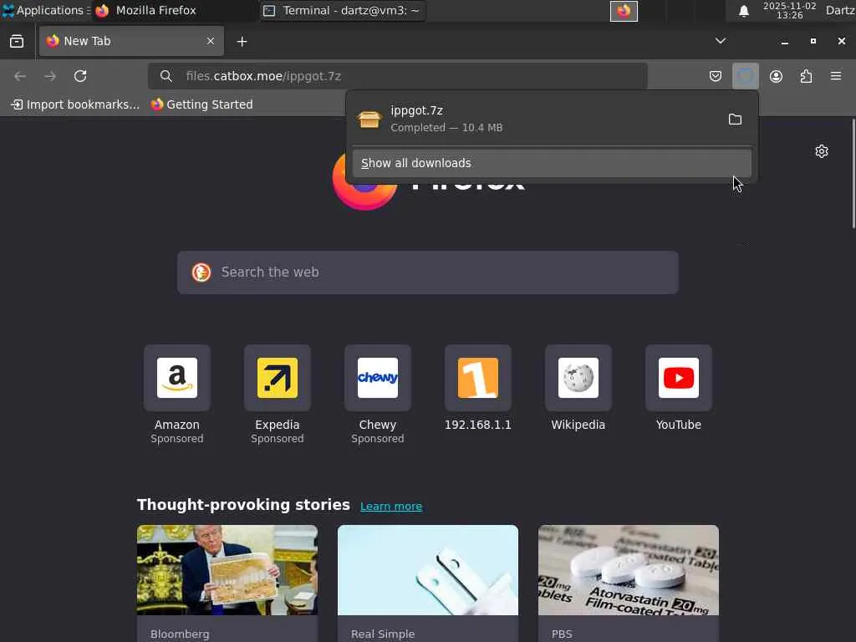Click the Search the web box
Screen dimensions: 856x642
click(428, 273)
